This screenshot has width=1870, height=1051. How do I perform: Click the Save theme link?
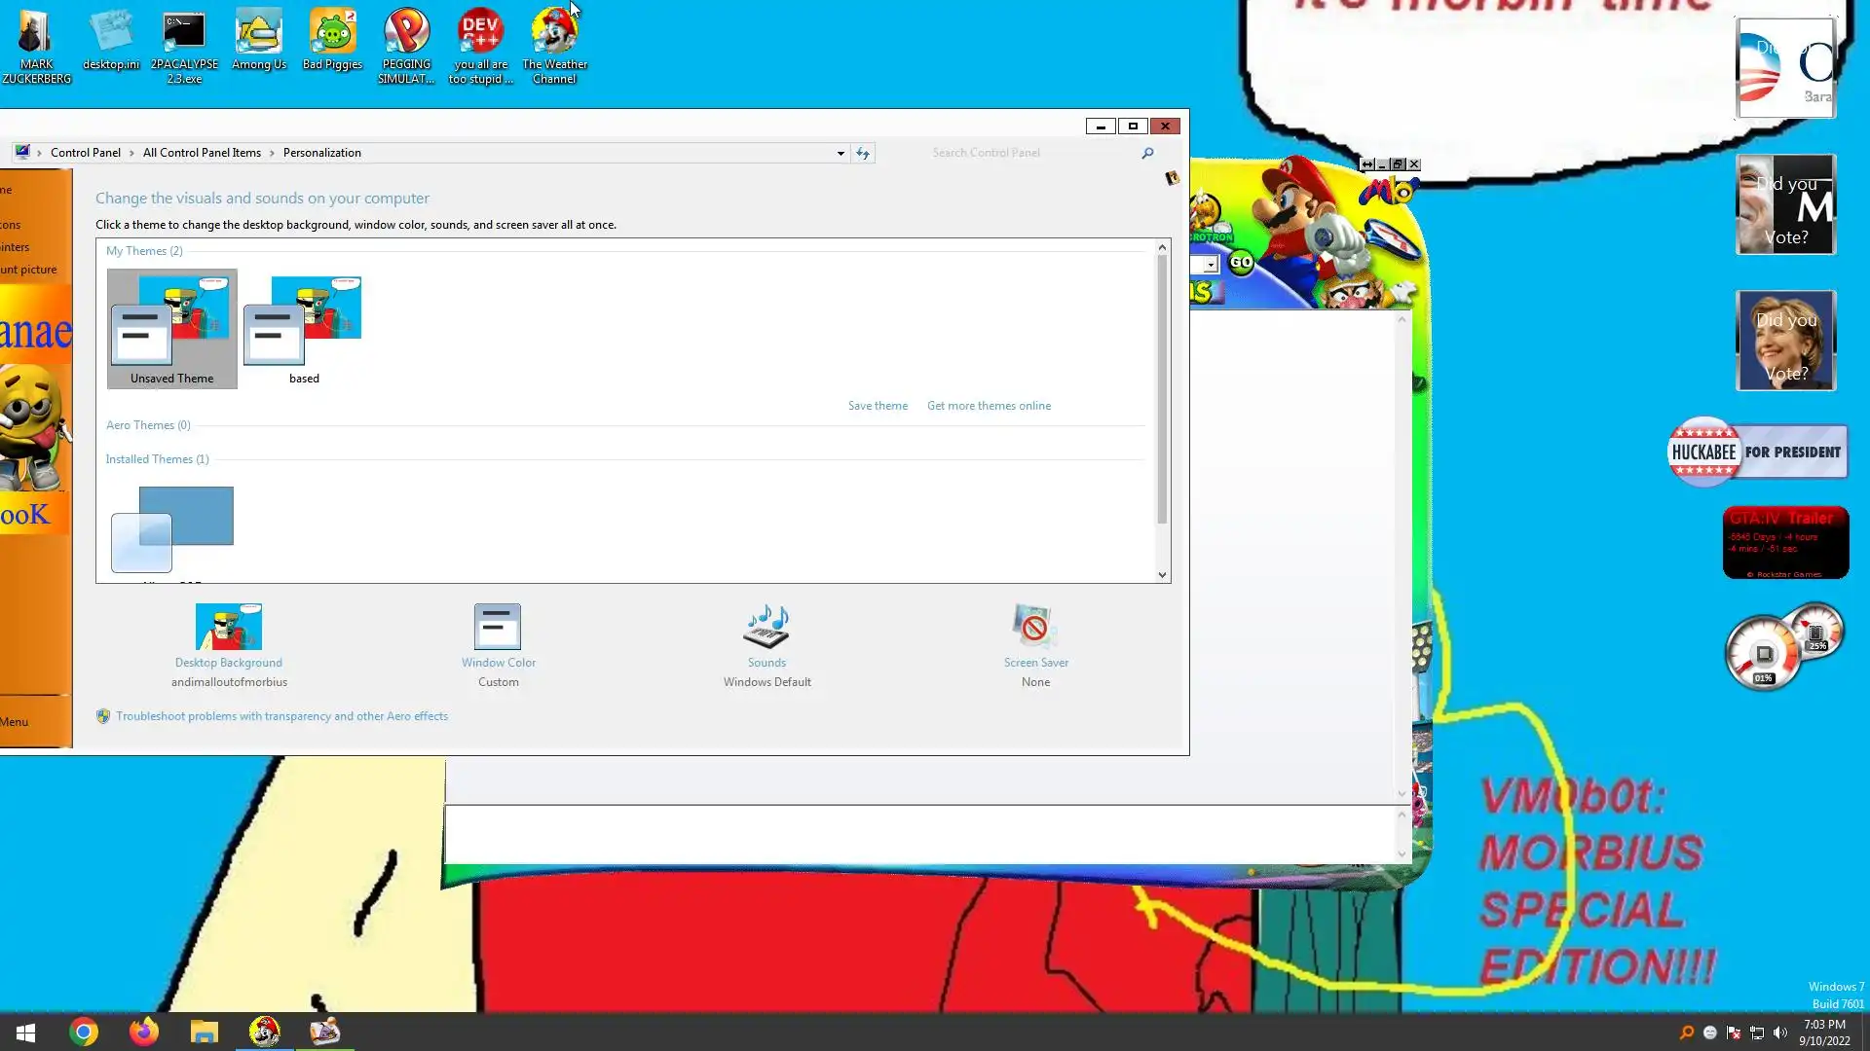(878, 406)
